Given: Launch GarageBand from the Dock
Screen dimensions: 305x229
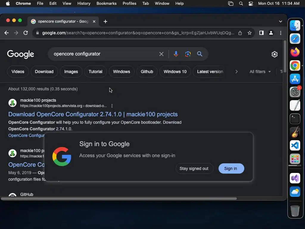Looking at the screenshot, I should click(295, 132).
